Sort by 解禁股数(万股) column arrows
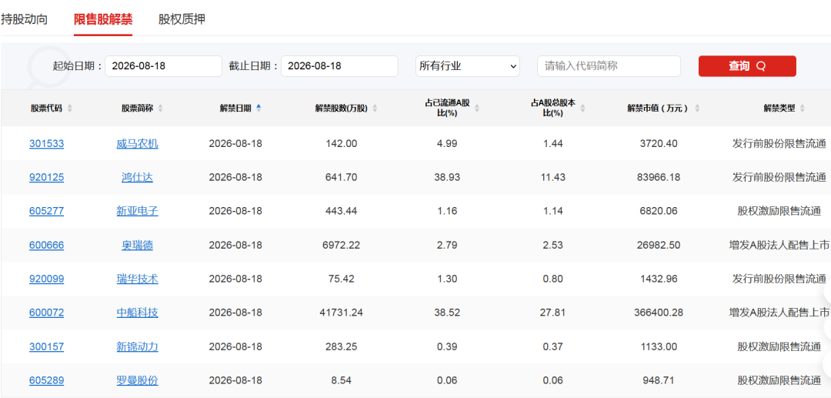The height and width of the screenshot is (398, 831). tap(375, 108)
